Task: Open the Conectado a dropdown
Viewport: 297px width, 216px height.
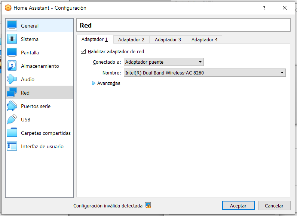Action: (163, 62)
